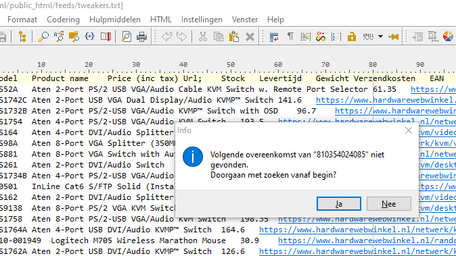This screenshot has width=456, height=256.
Task: Open the Hulpmiddelen menu
Action: coord(115,20)
